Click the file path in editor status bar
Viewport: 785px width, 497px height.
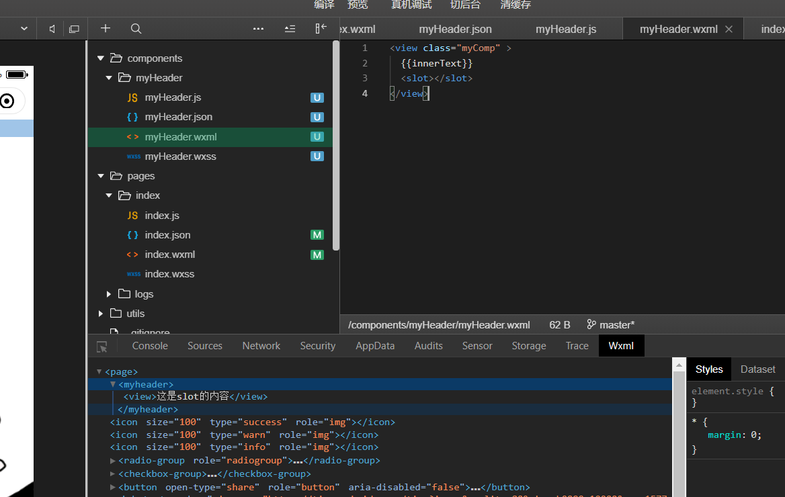click(x=439, y=325)
